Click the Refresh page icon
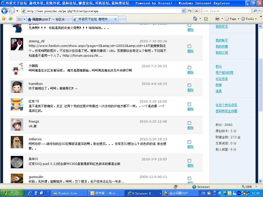This screenshot has height=197, width=263. 190,11
